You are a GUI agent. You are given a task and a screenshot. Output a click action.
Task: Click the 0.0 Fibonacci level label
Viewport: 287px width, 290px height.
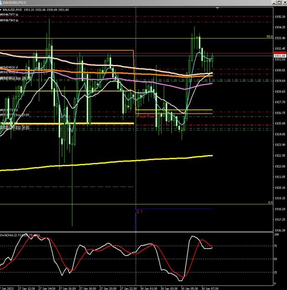[x=270, y=202]
